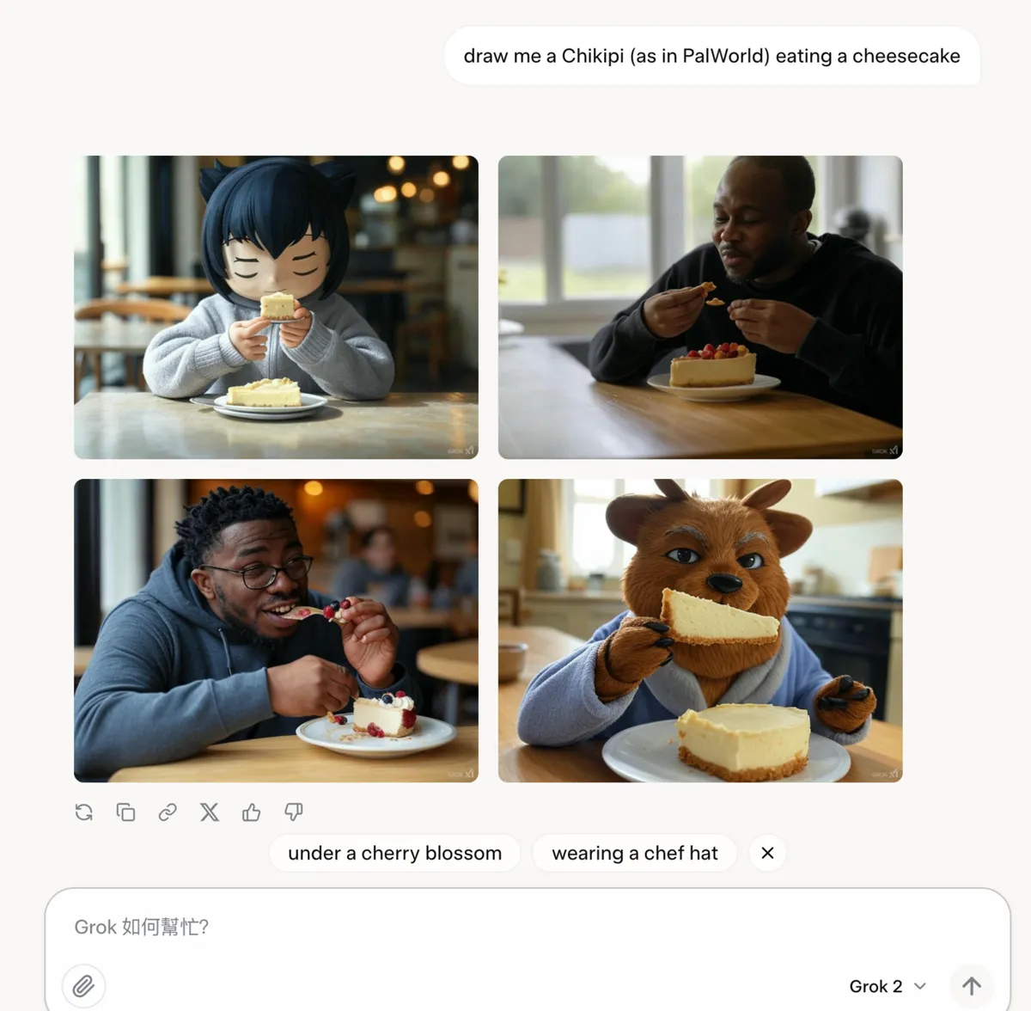Give a thumbs down to the response
This screenshot has height=1011, width=1031.
[x=293, y=812]
